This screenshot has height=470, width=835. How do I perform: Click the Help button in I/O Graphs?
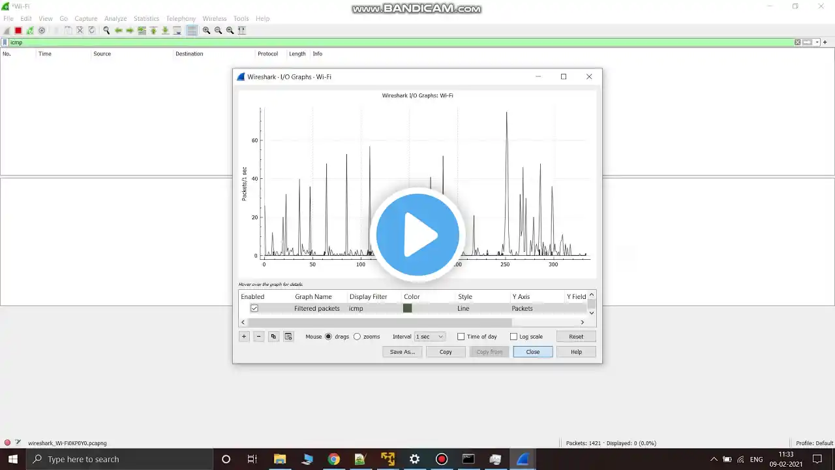[577, 352]
